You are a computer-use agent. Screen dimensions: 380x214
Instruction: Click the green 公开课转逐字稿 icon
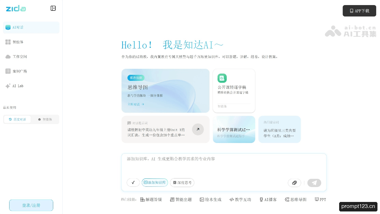222,78
